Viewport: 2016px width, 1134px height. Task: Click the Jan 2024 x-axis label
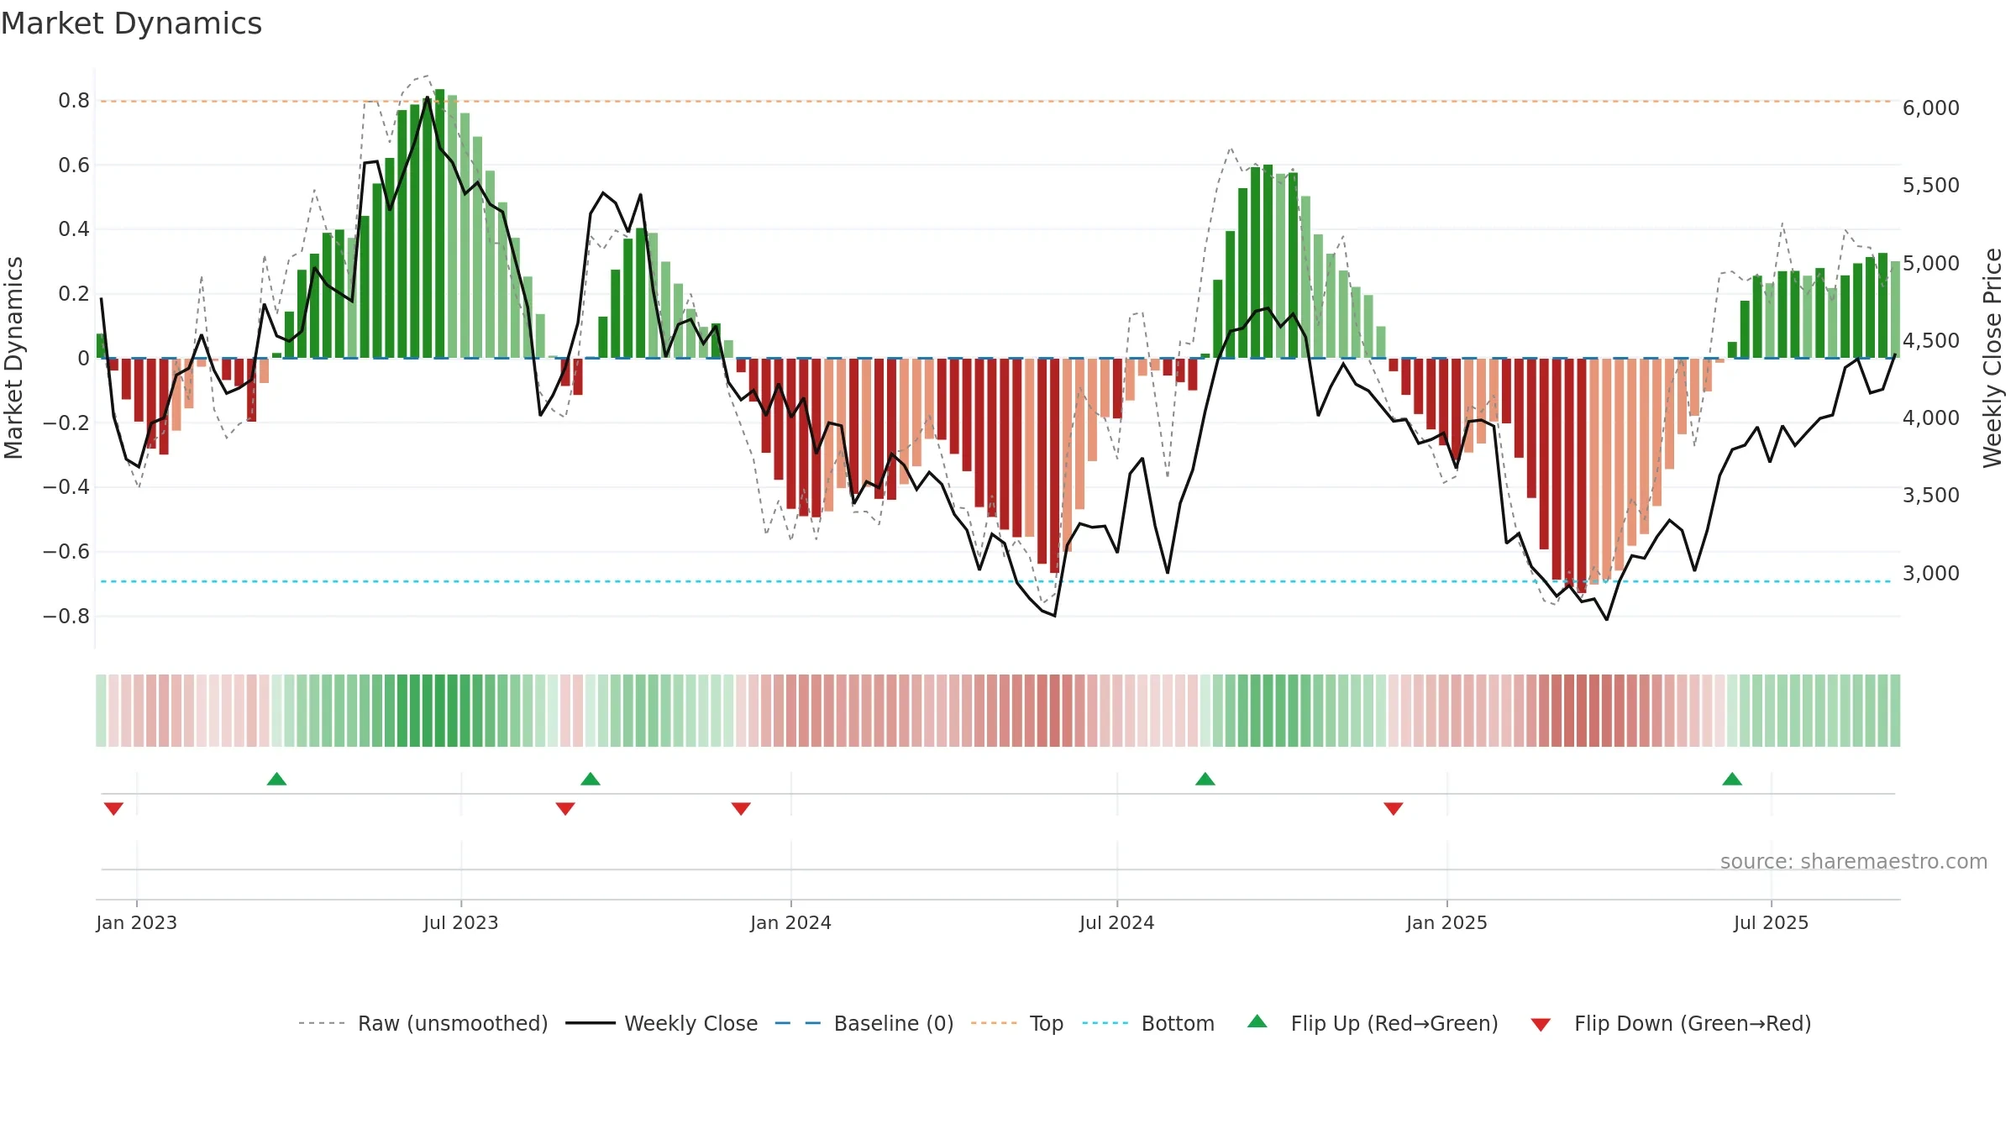pyautogui.click(x=790, y=922)
